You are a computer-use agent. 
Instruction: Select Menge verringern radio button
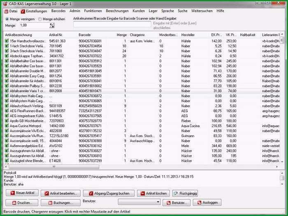click(x=7, y=19)
